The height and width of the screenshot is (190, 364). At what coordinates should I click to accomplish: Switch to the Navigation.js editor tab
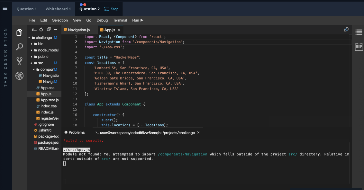[x=79, y=30]
